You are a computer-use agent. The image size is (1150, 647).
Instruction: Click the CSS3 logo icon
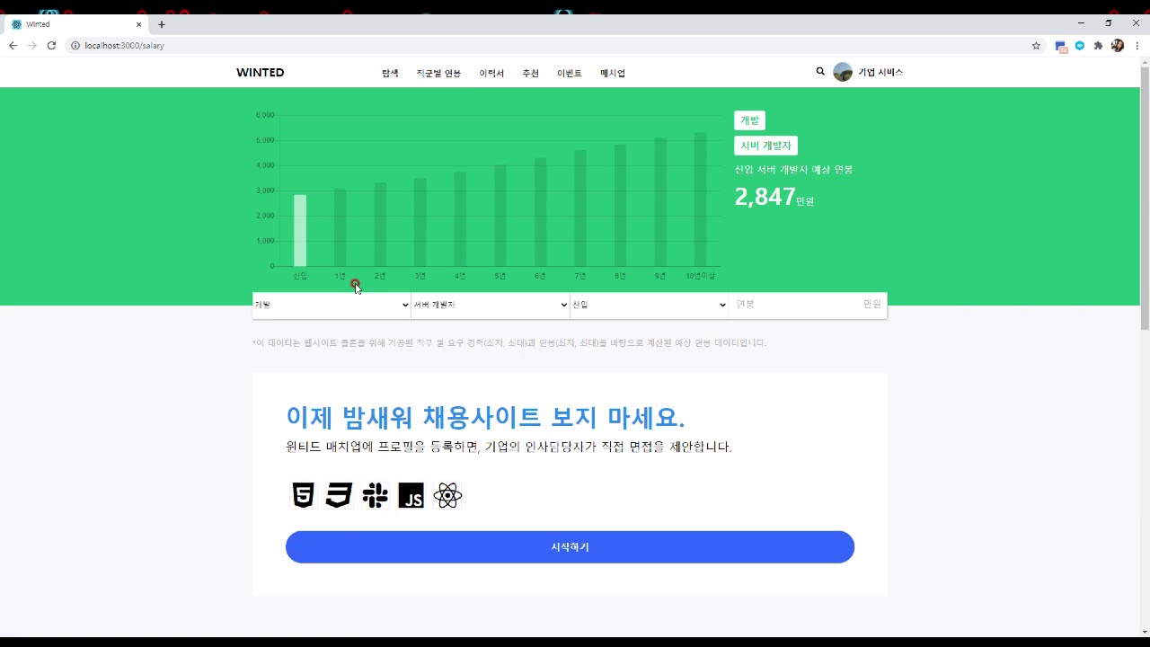(339, 495)
